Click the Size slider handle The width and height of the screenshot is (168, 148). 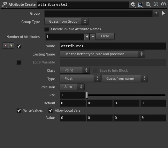point(87,95)
